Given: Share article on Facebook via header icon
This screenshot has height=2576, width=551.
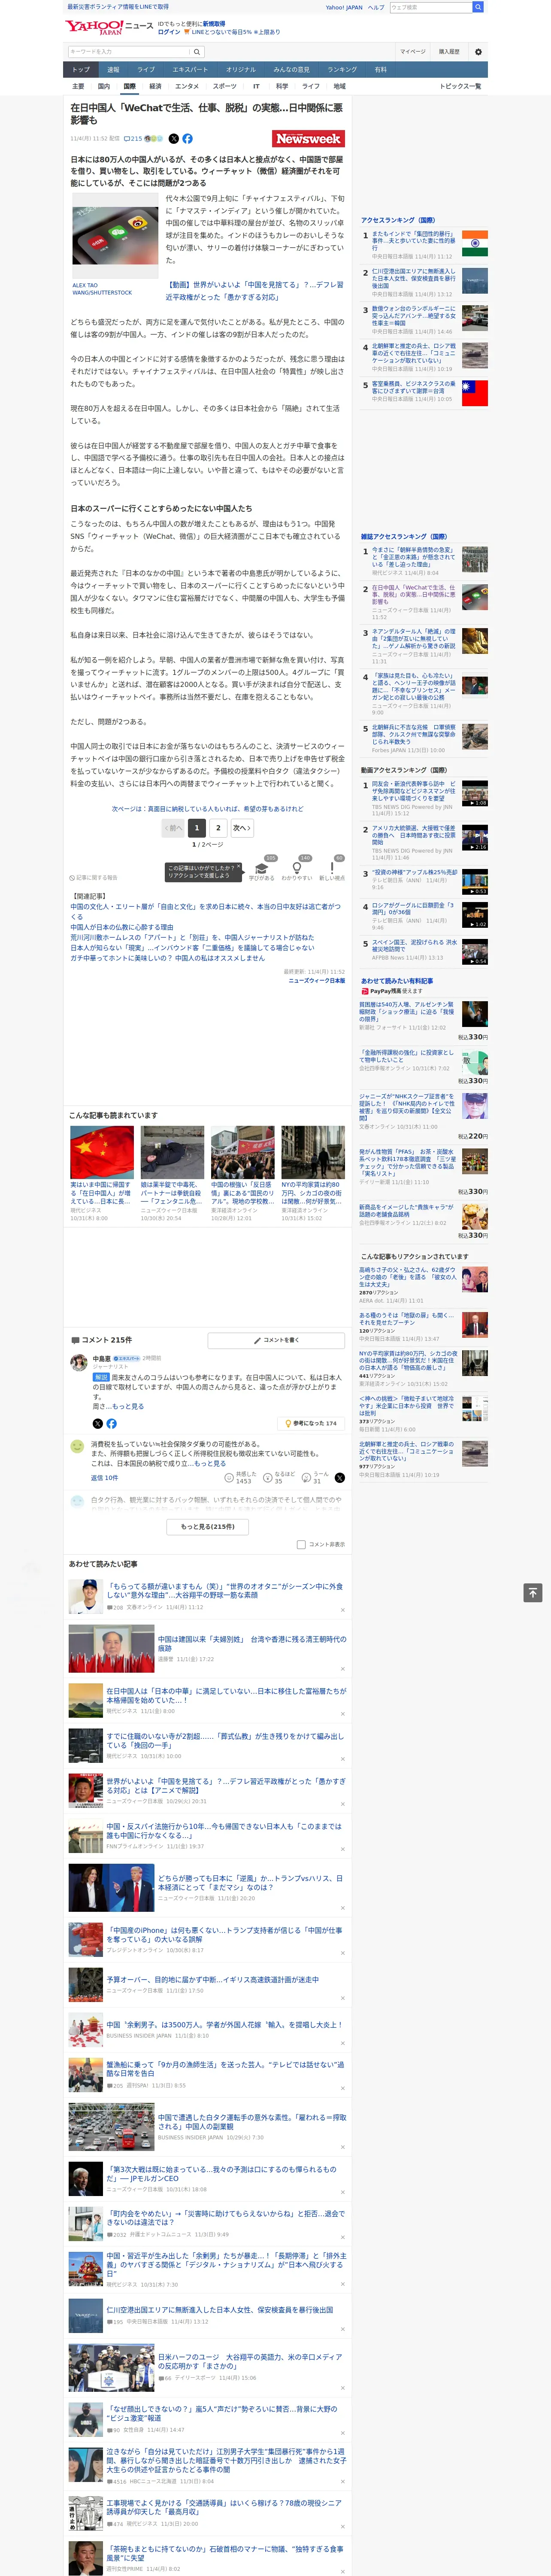Looking at the screenshot, I should click(x=187, y=139).
